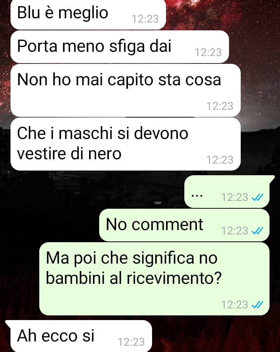Tap 'Non ho mai capito sta cosa' message
The width and height of the screenshot is (280, 352).
(x=126, y=90)
